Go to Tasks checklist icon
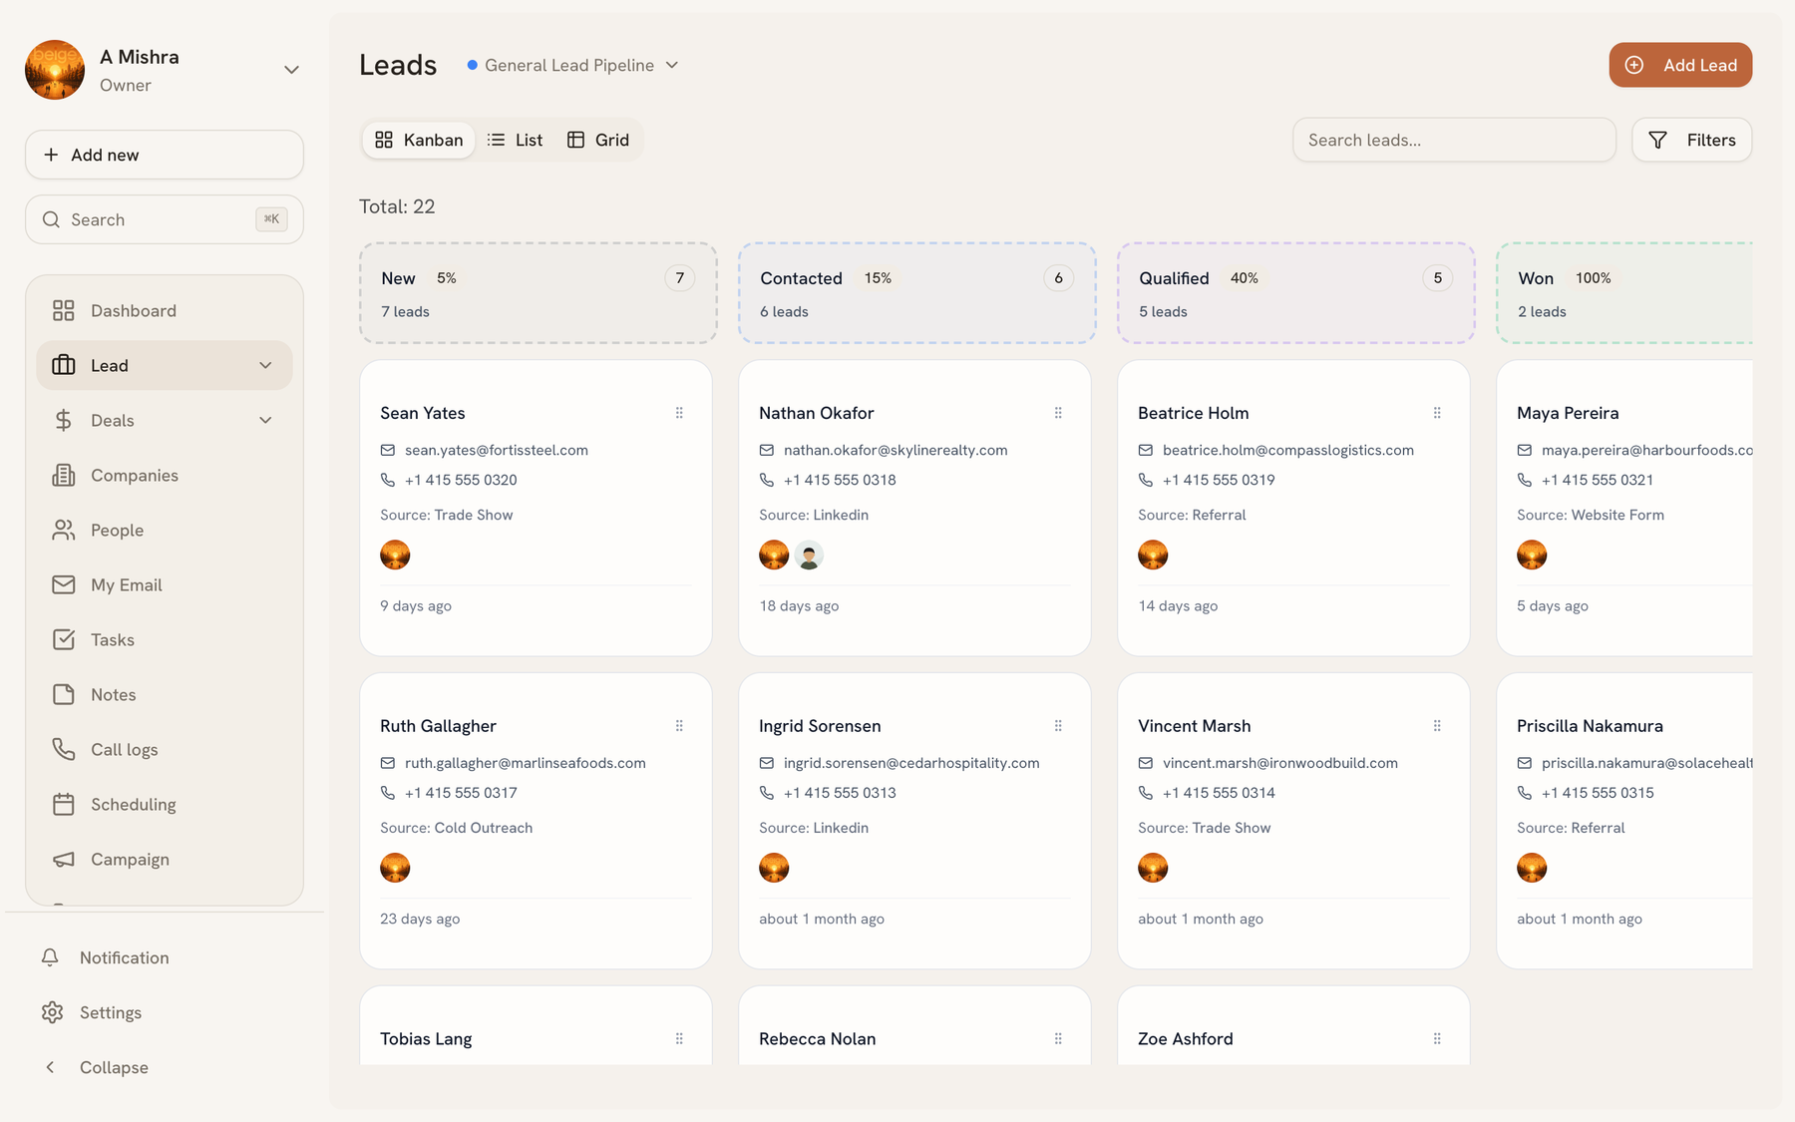The image size is (1795, 1122). [x=64, y=640]
